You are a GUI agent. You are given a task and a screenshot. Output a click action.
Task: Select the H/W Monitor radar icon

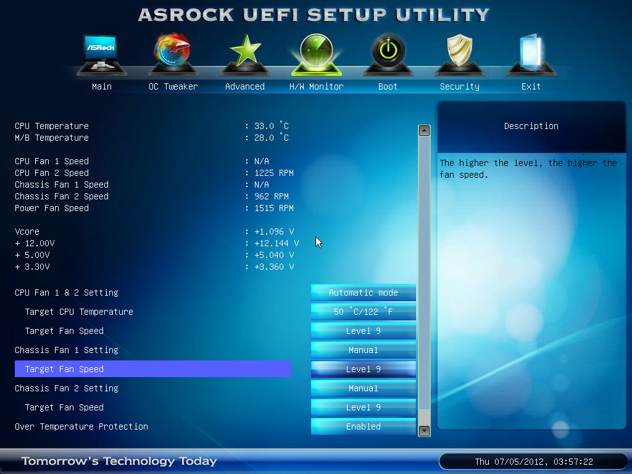[x=317, y=55]
